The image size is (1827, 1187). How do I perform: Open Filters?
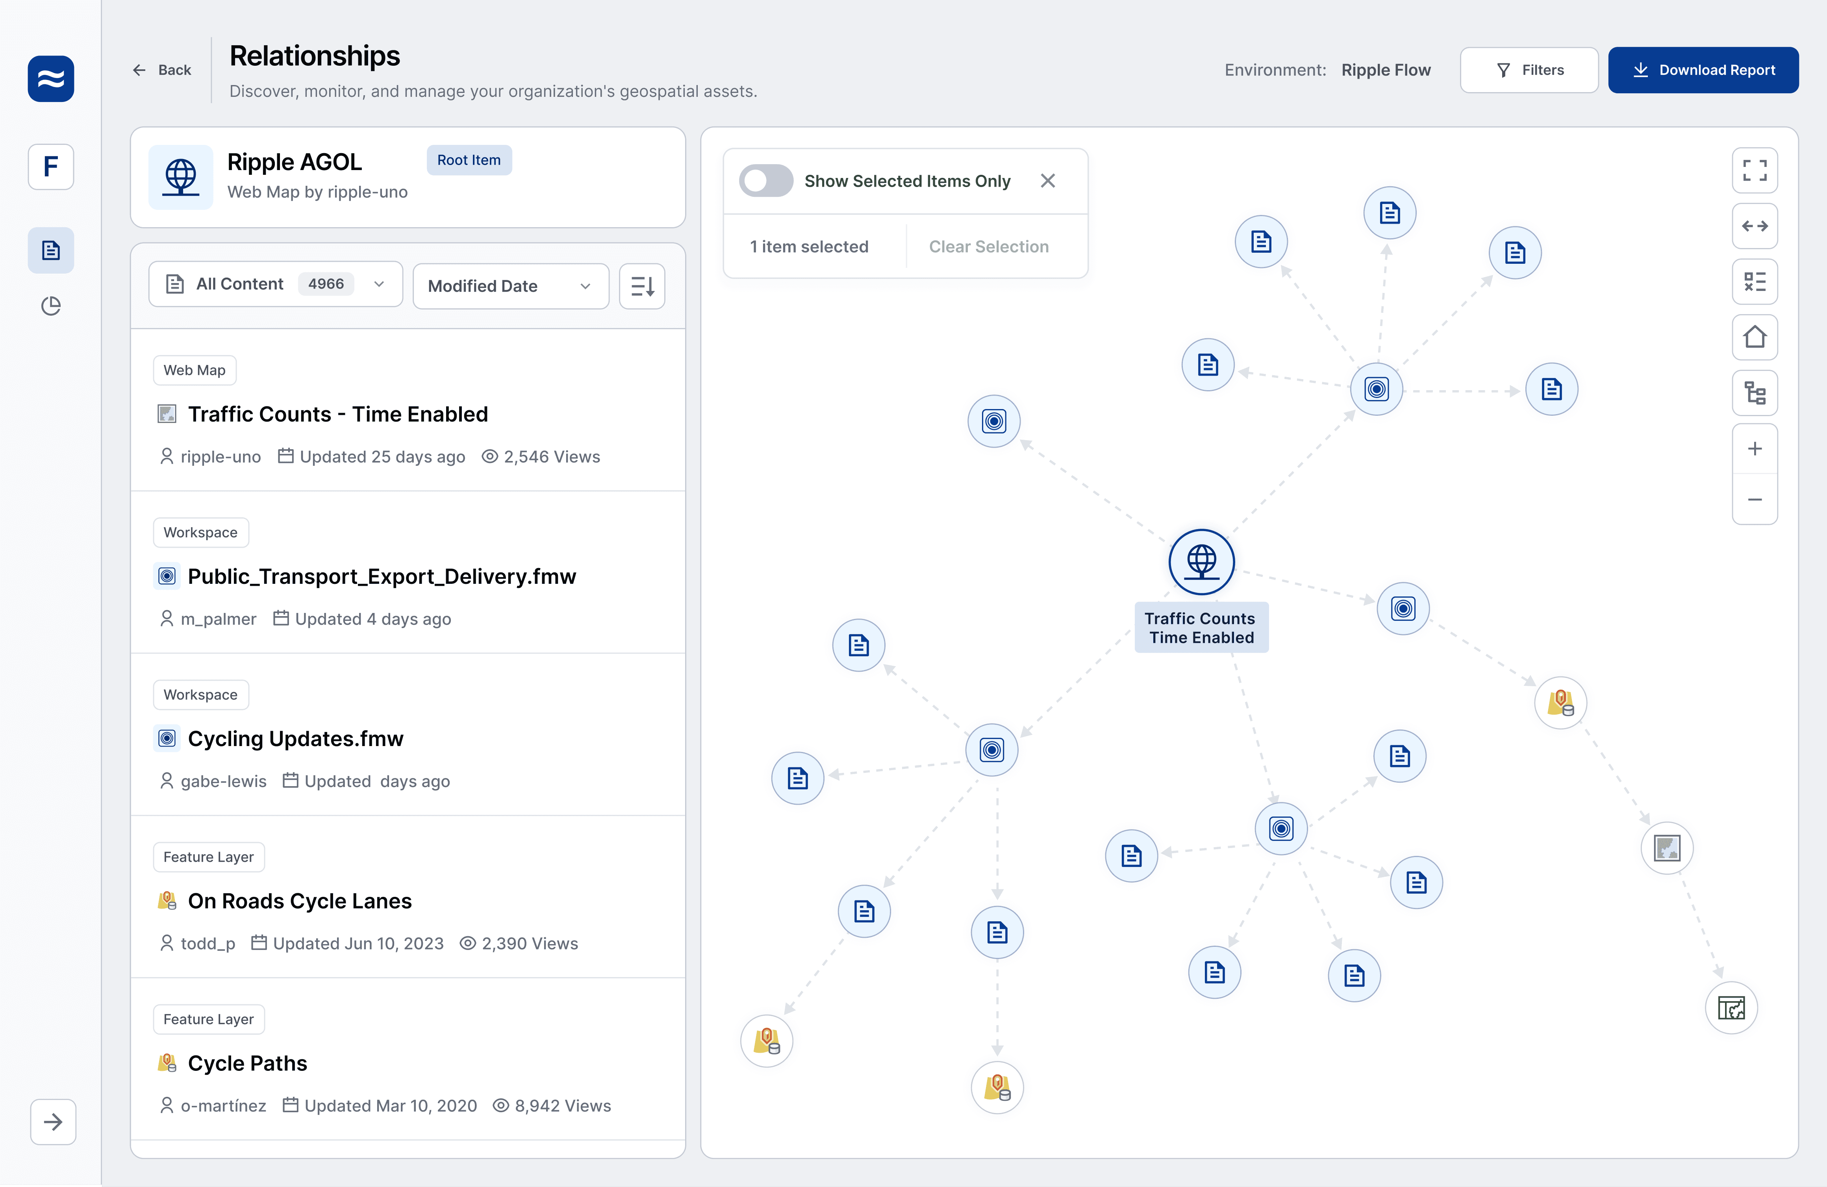coord(1529,70)
